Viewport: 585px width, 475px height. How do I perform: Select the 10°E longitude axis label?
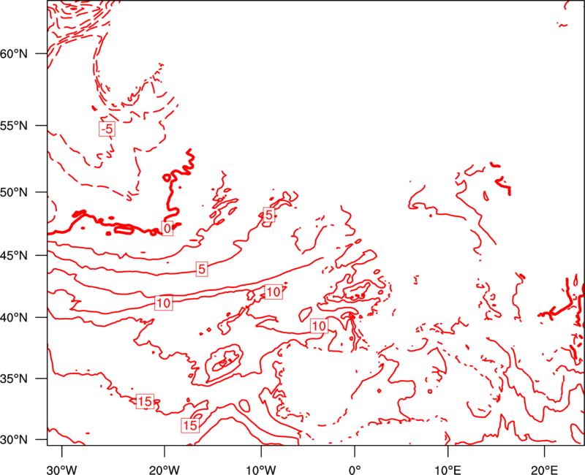[x=448, y=470]
